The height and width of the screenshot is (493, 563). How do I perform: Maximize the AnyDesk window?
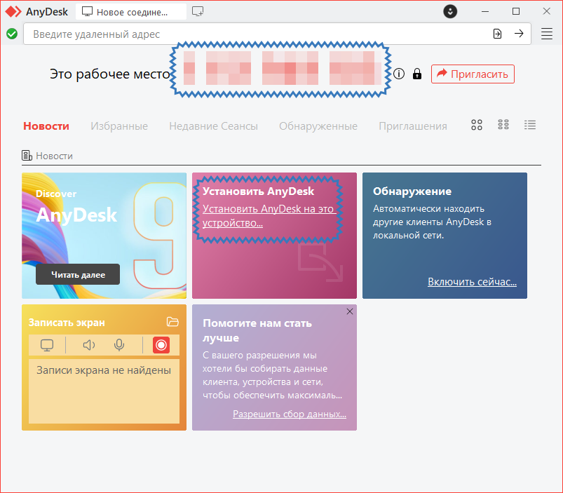coord(516,11)
